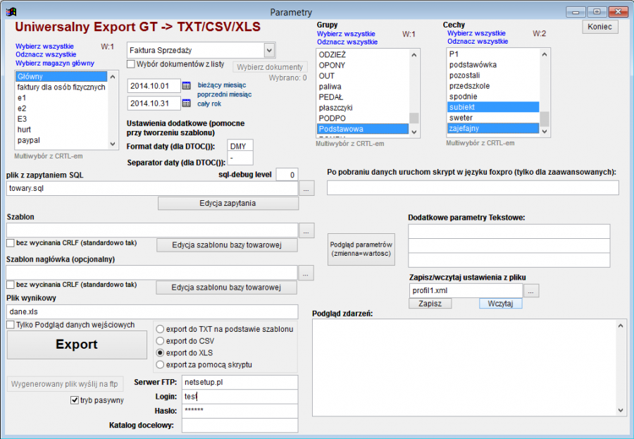Enable 'Wybór dokumentów z listy' checkbox
This screenshot has width=634, height=439.
tap(130, 64)
